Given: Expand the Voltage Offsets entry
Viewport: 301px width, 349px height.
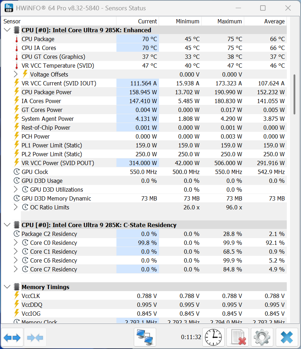Looking at the screenshot, I should click(16, 74).
